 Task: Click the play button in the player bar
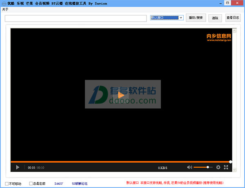(x=18, y=168)
